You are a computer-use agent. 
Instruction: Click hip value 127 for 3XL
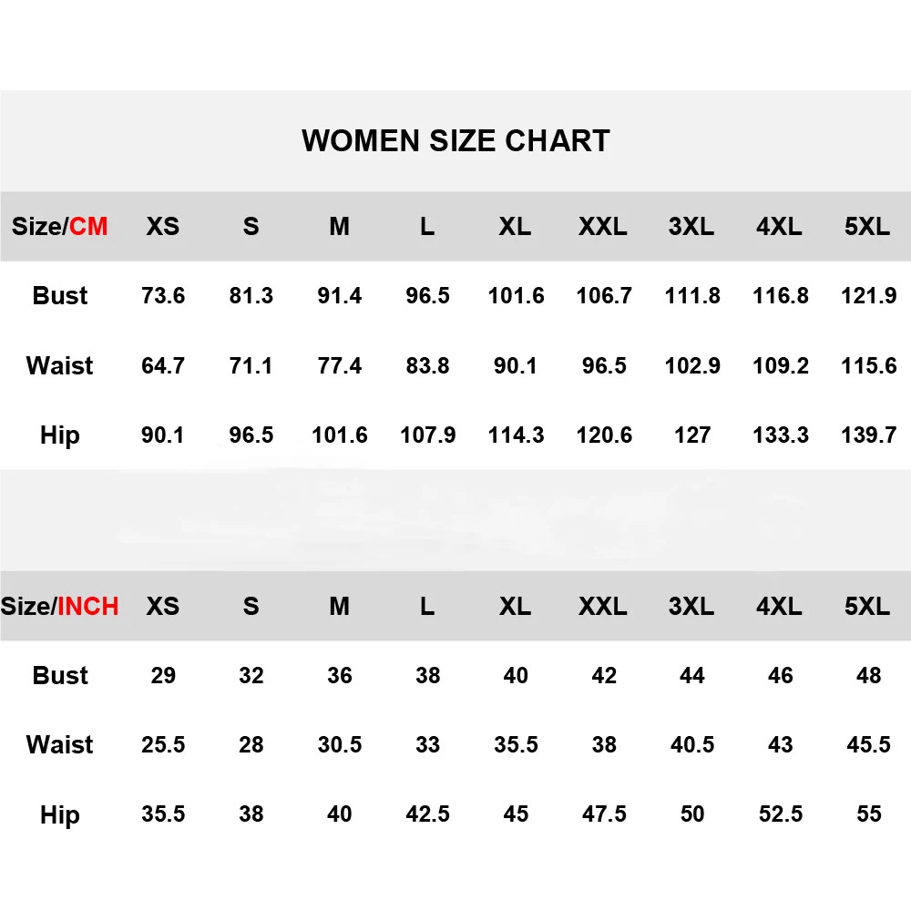pos(692,435)
